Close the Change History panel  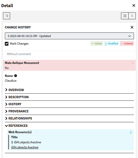132,27
